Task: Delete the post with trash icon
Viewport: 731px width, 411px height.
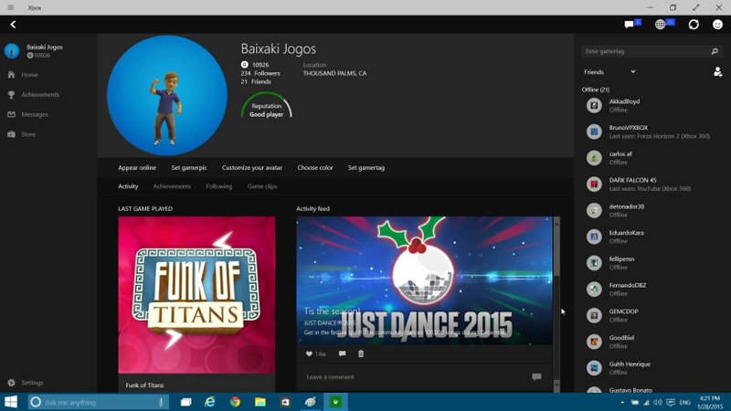Action: click(x=361, y=353)
